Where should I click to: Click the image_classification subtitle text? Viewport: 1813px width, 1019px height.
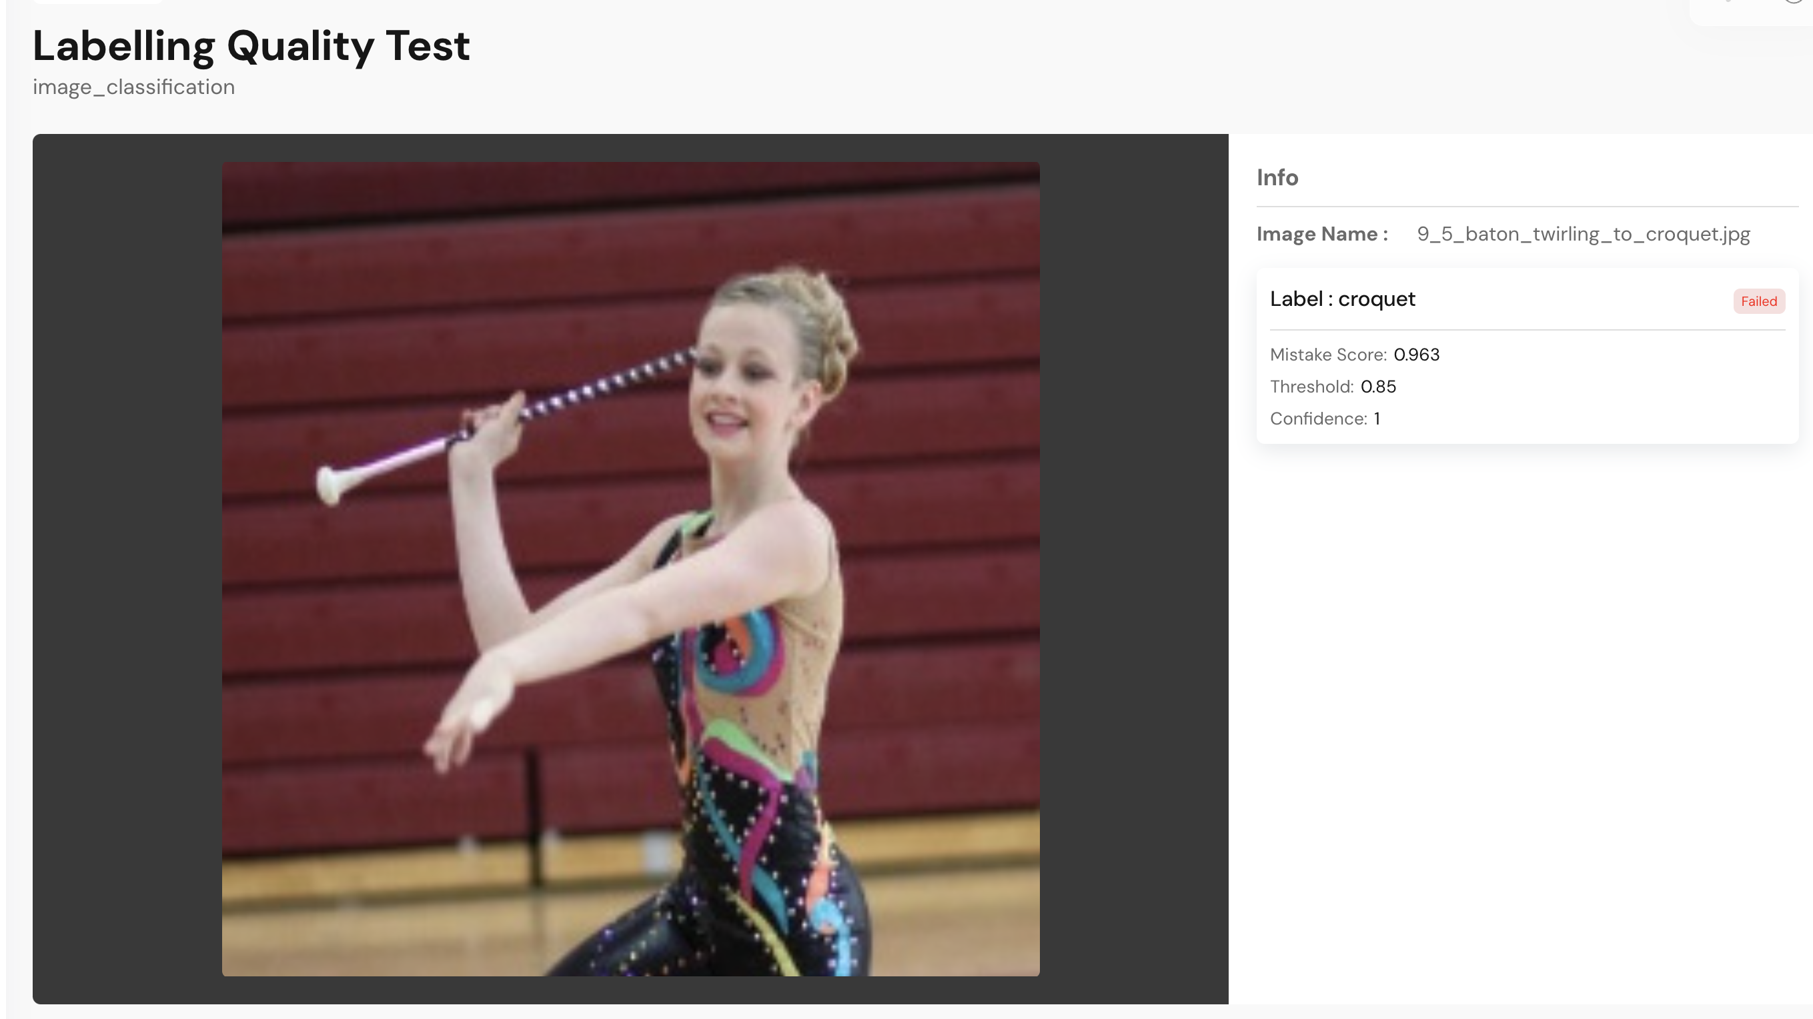133,87
